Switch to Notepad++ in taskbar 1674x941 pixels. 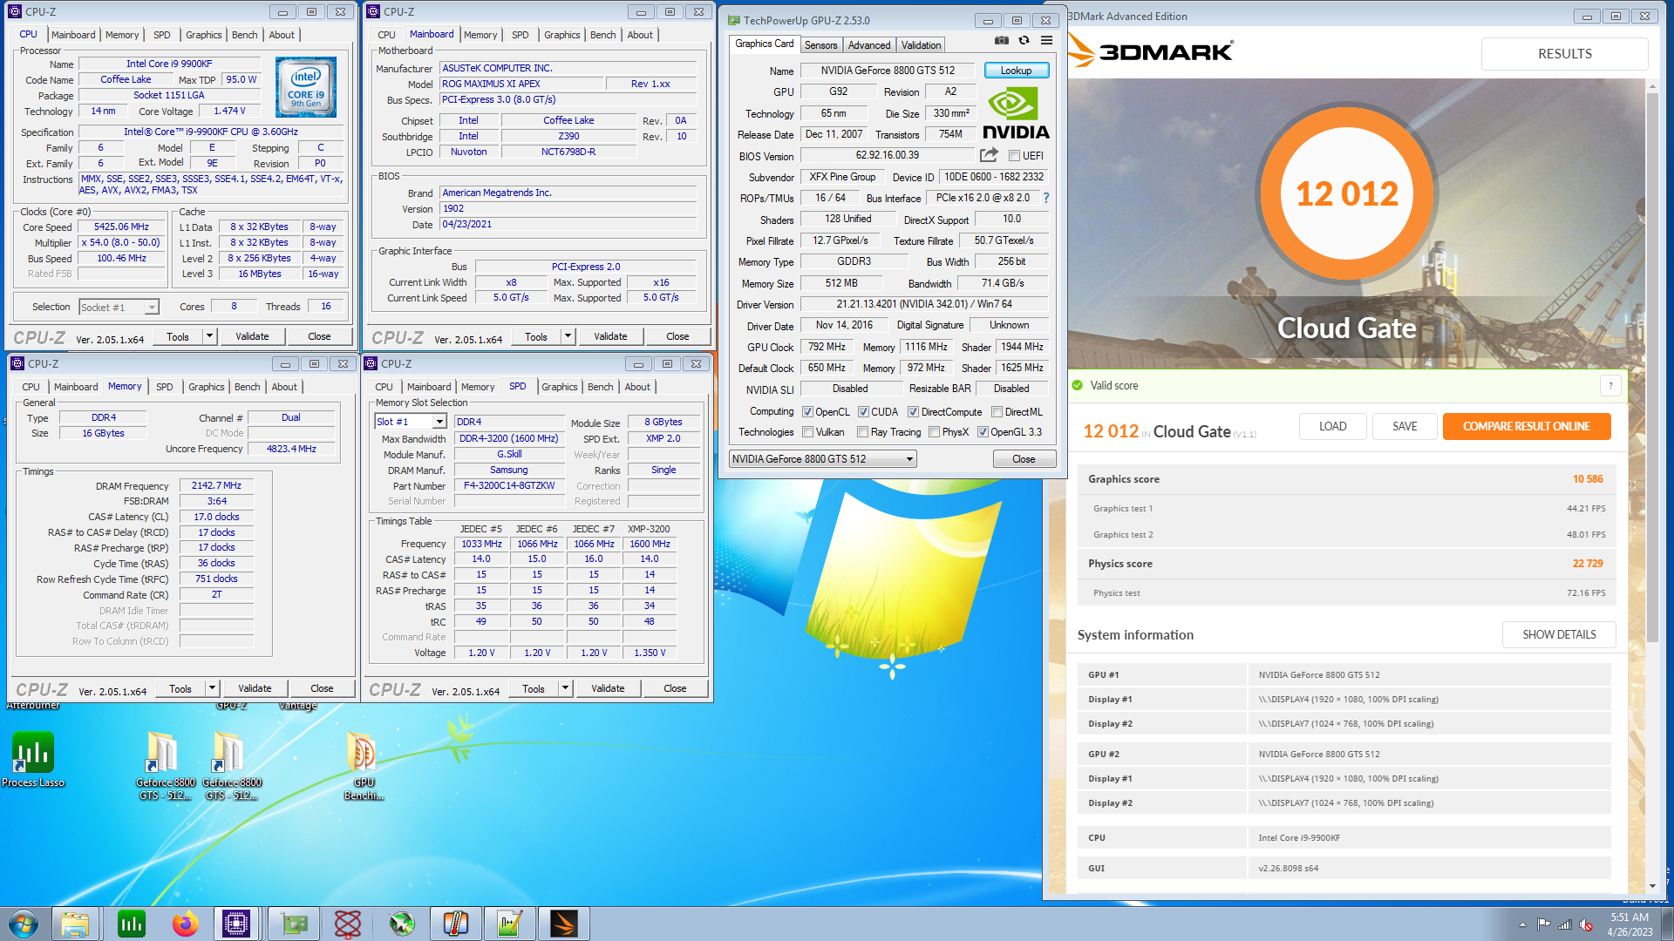click(x=509, y=924)
